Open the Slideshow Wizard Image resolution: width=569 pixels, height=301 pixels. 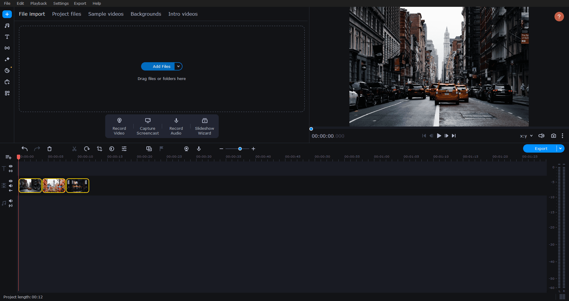[204, 126]
